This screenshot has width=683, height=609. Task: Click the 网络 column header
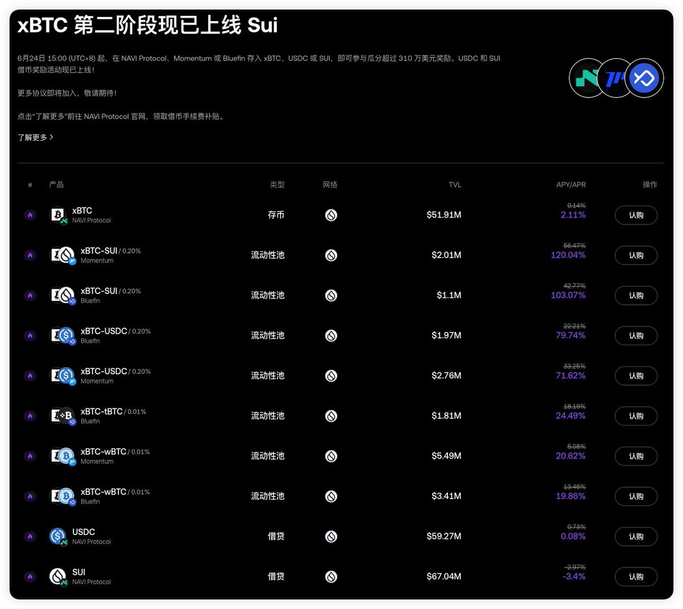(330, 185)
